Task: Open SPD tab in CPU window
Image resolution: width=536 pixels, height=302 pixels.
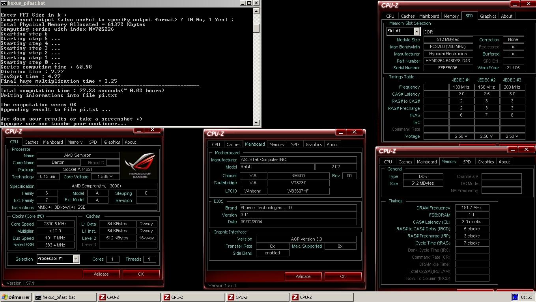Action: [93, 142]
